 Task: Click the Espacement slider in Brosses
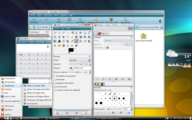tap(115, 109)
